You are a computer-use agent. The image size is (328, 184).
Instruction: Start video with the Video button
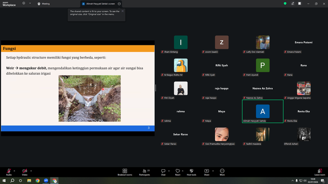click(x=25, y=172)
